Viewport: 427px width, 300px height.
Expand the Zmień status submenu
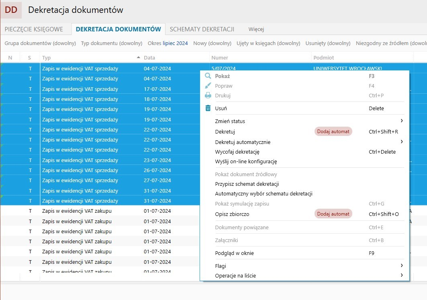coord(401,121)
